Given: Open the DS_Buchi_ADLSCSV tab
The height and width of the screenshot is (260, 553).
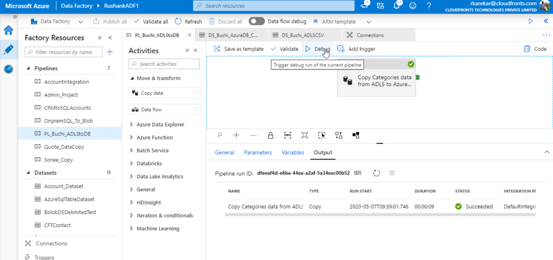Looking at the screenshot, I should click(301, 35).
